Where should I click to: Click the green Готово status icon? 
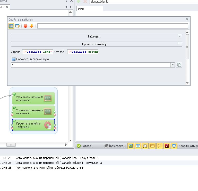[x=79, y=146]
